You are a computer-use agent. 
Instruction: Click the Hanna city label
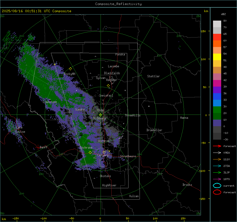pyautogui.click(x=184, y=118)
